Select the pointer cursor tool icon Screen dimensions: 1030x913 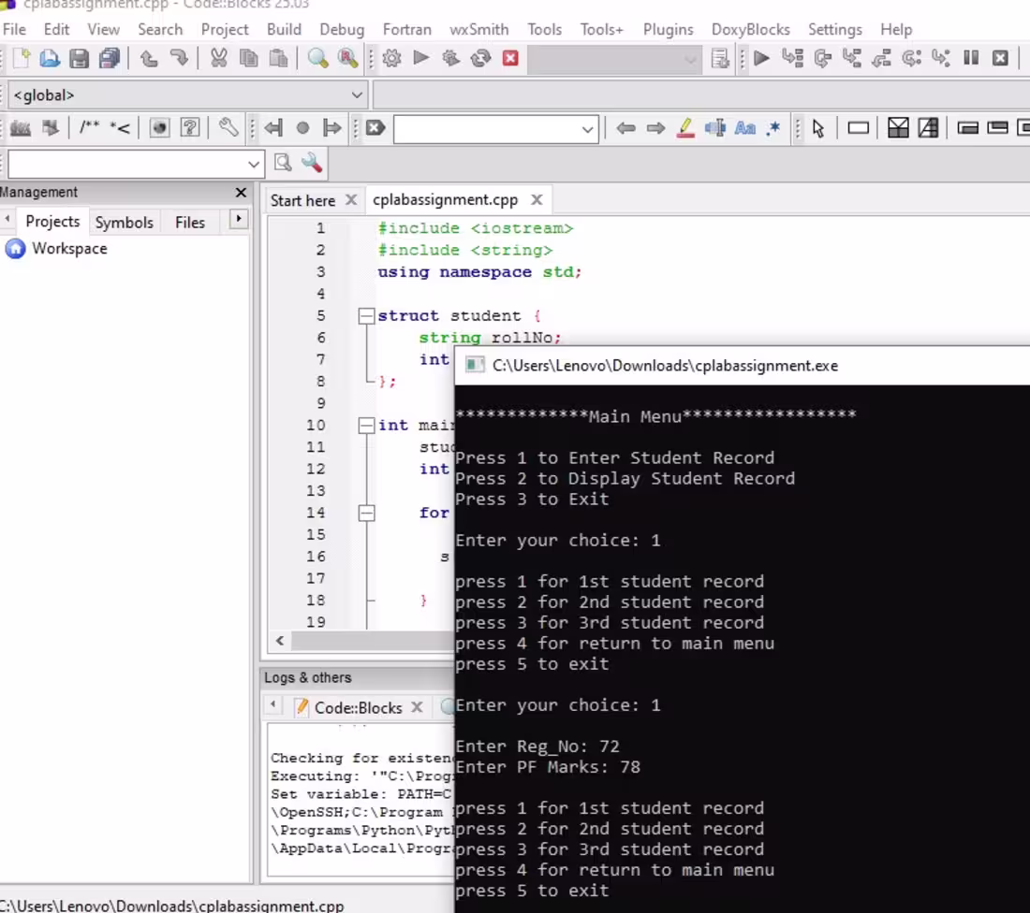[817, 128]
